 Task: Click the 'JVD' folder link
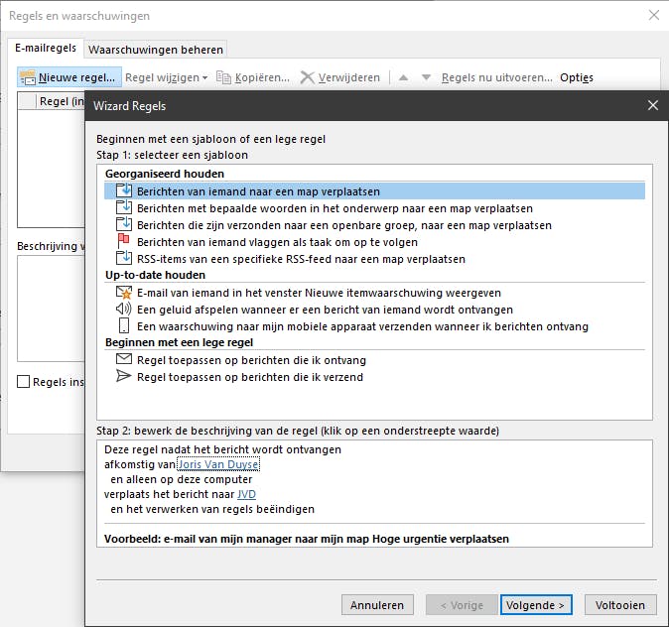pyautogui.click(x=246, y=494)
